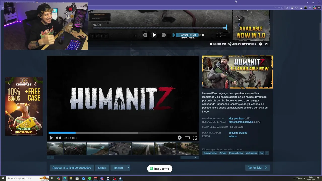Open browser favorites list icon
Viewport: 322px width, 181px height.
[297, 8]
